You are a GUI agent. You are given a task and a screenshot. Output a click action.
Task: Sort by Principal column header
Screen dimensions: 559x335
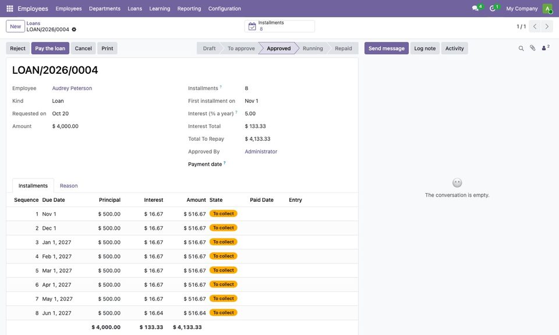110,200
